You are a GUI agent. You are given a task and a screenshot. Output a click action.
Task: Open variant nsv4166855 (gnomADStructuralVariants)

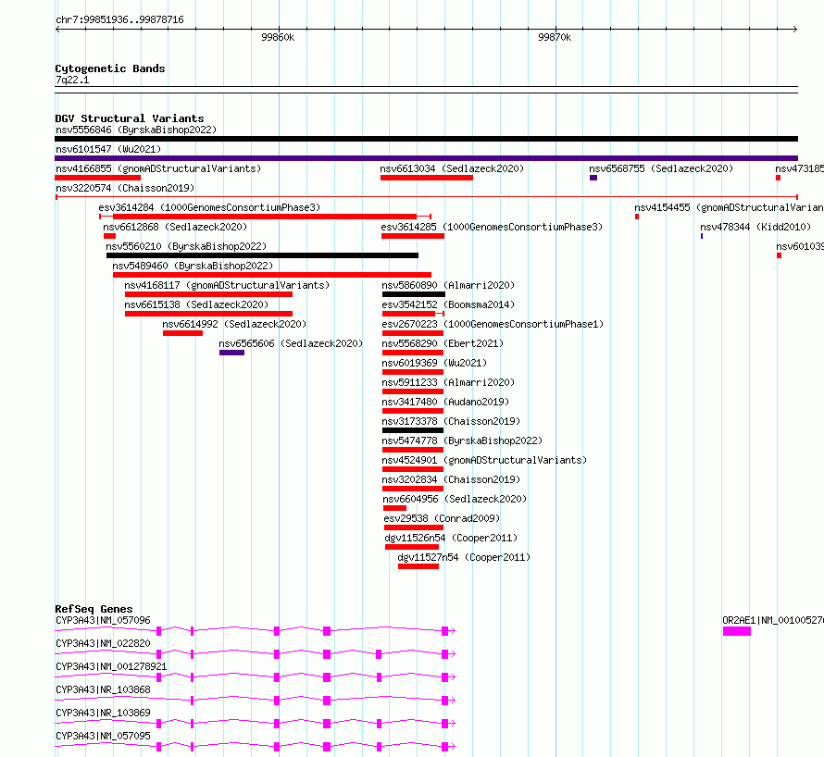tap(158, 168)
